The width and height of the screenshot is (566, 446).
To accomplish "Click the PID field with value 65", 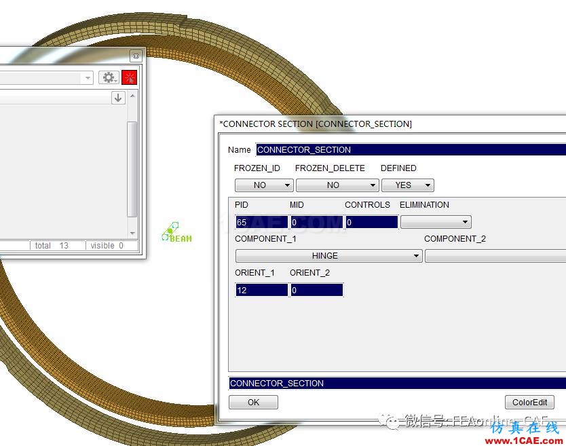I will tap(262, 222).
